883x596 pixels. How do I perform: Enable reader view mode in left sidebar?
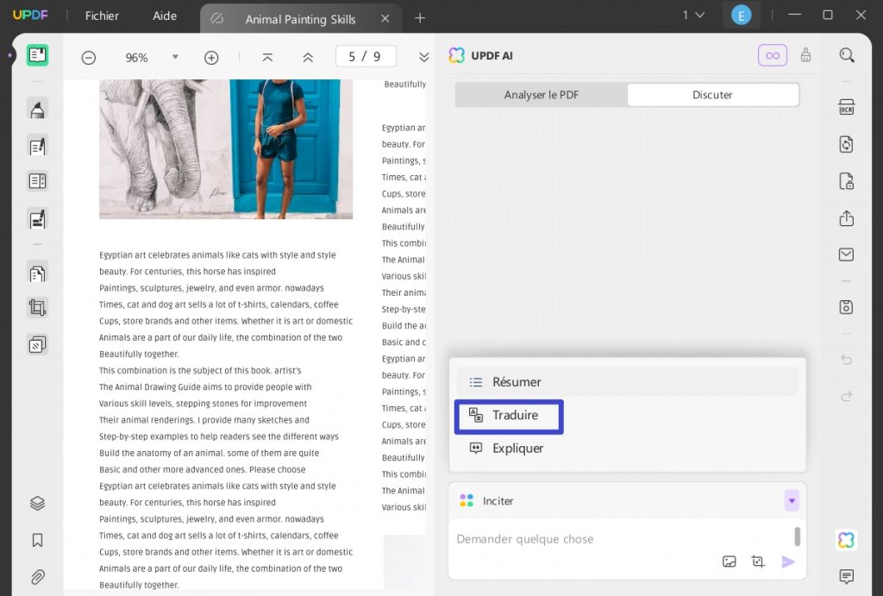36,54
